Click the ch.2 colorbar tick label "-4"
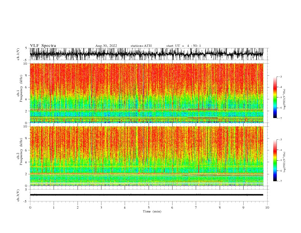Viewport: 301px width, 233px height. (x=280, y=150)
